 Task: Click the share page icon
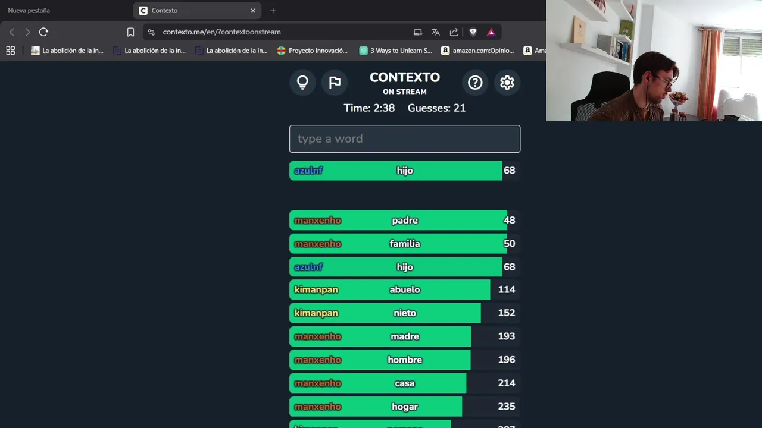[454, 32]
